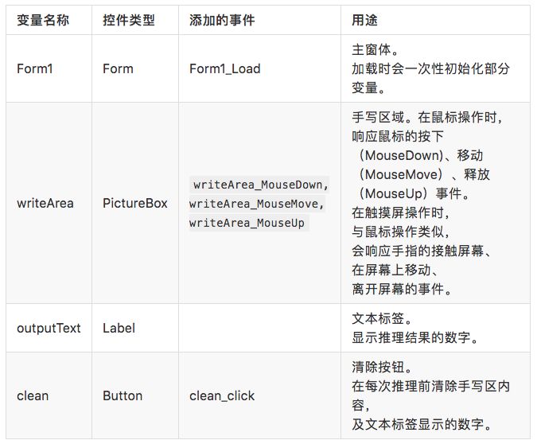Click the 用途 column header
The height and width of the screenshot is (444, 537).
pyautogui.click(x=364, y=20)
